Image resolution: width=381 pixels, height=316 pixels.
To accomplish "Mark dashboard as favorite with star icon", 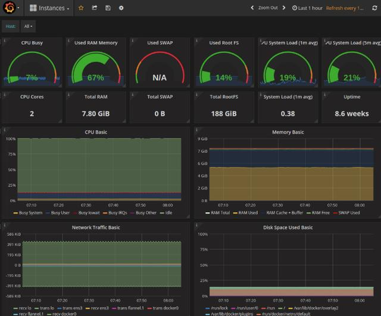I will pos(81,8).
